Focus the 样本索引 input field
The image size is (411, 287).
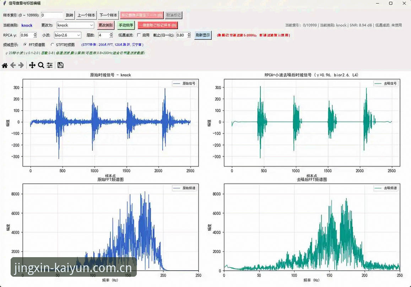[52, 15]
